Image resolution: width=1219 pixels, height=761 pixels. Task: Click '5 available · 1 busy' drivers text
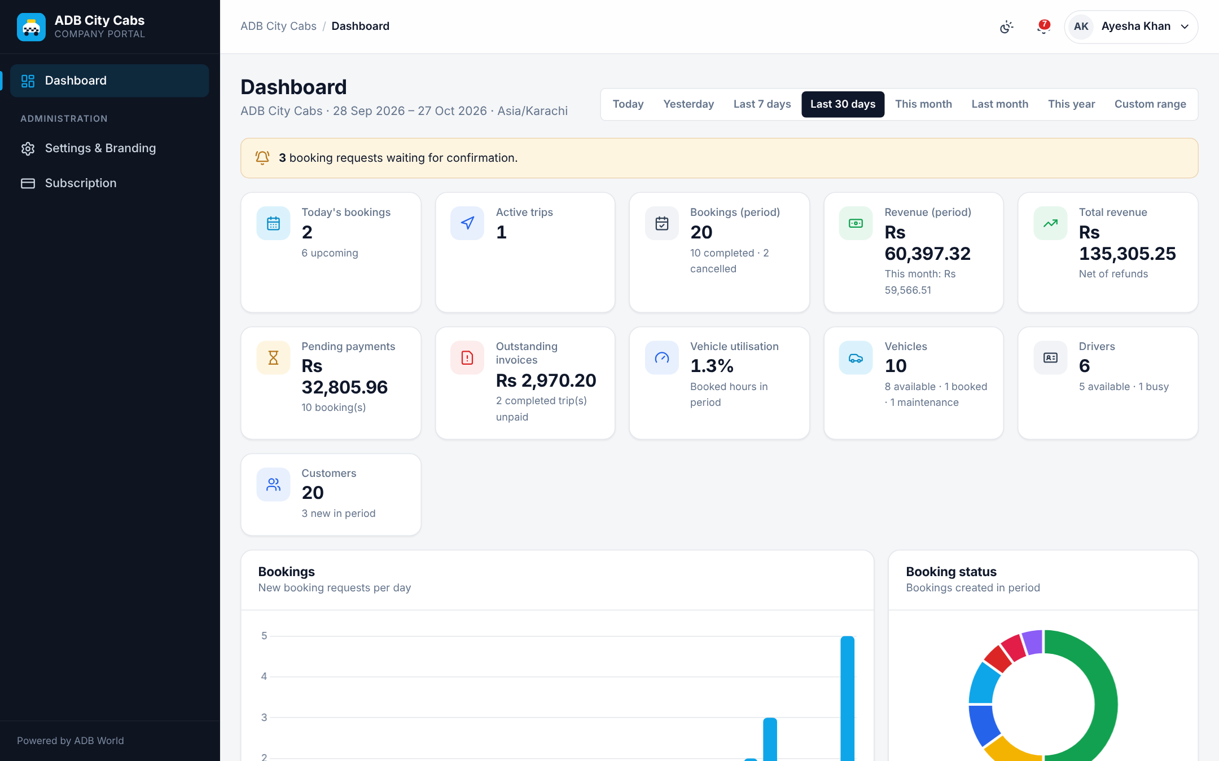pos(1124,387)
